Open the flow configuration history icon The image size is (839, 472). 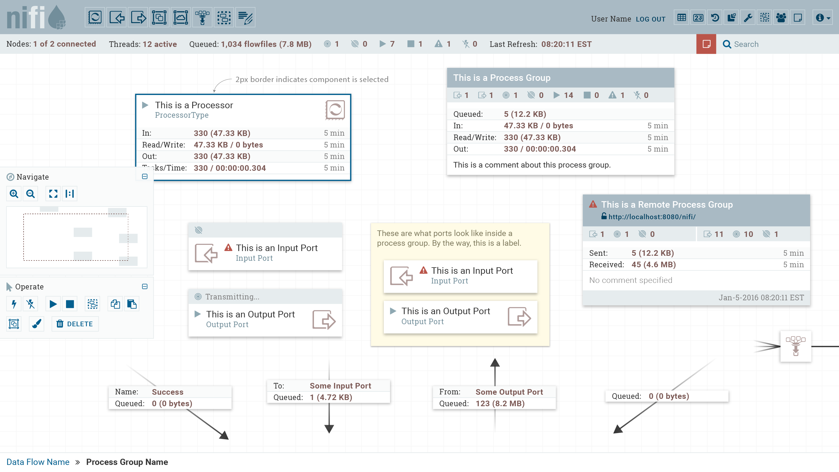click(715, 18)
